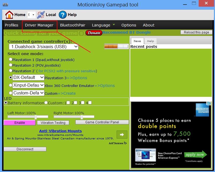Adjust the Left Motor slider
Screen dimensions: 215x172
click(x=35, y=117)
